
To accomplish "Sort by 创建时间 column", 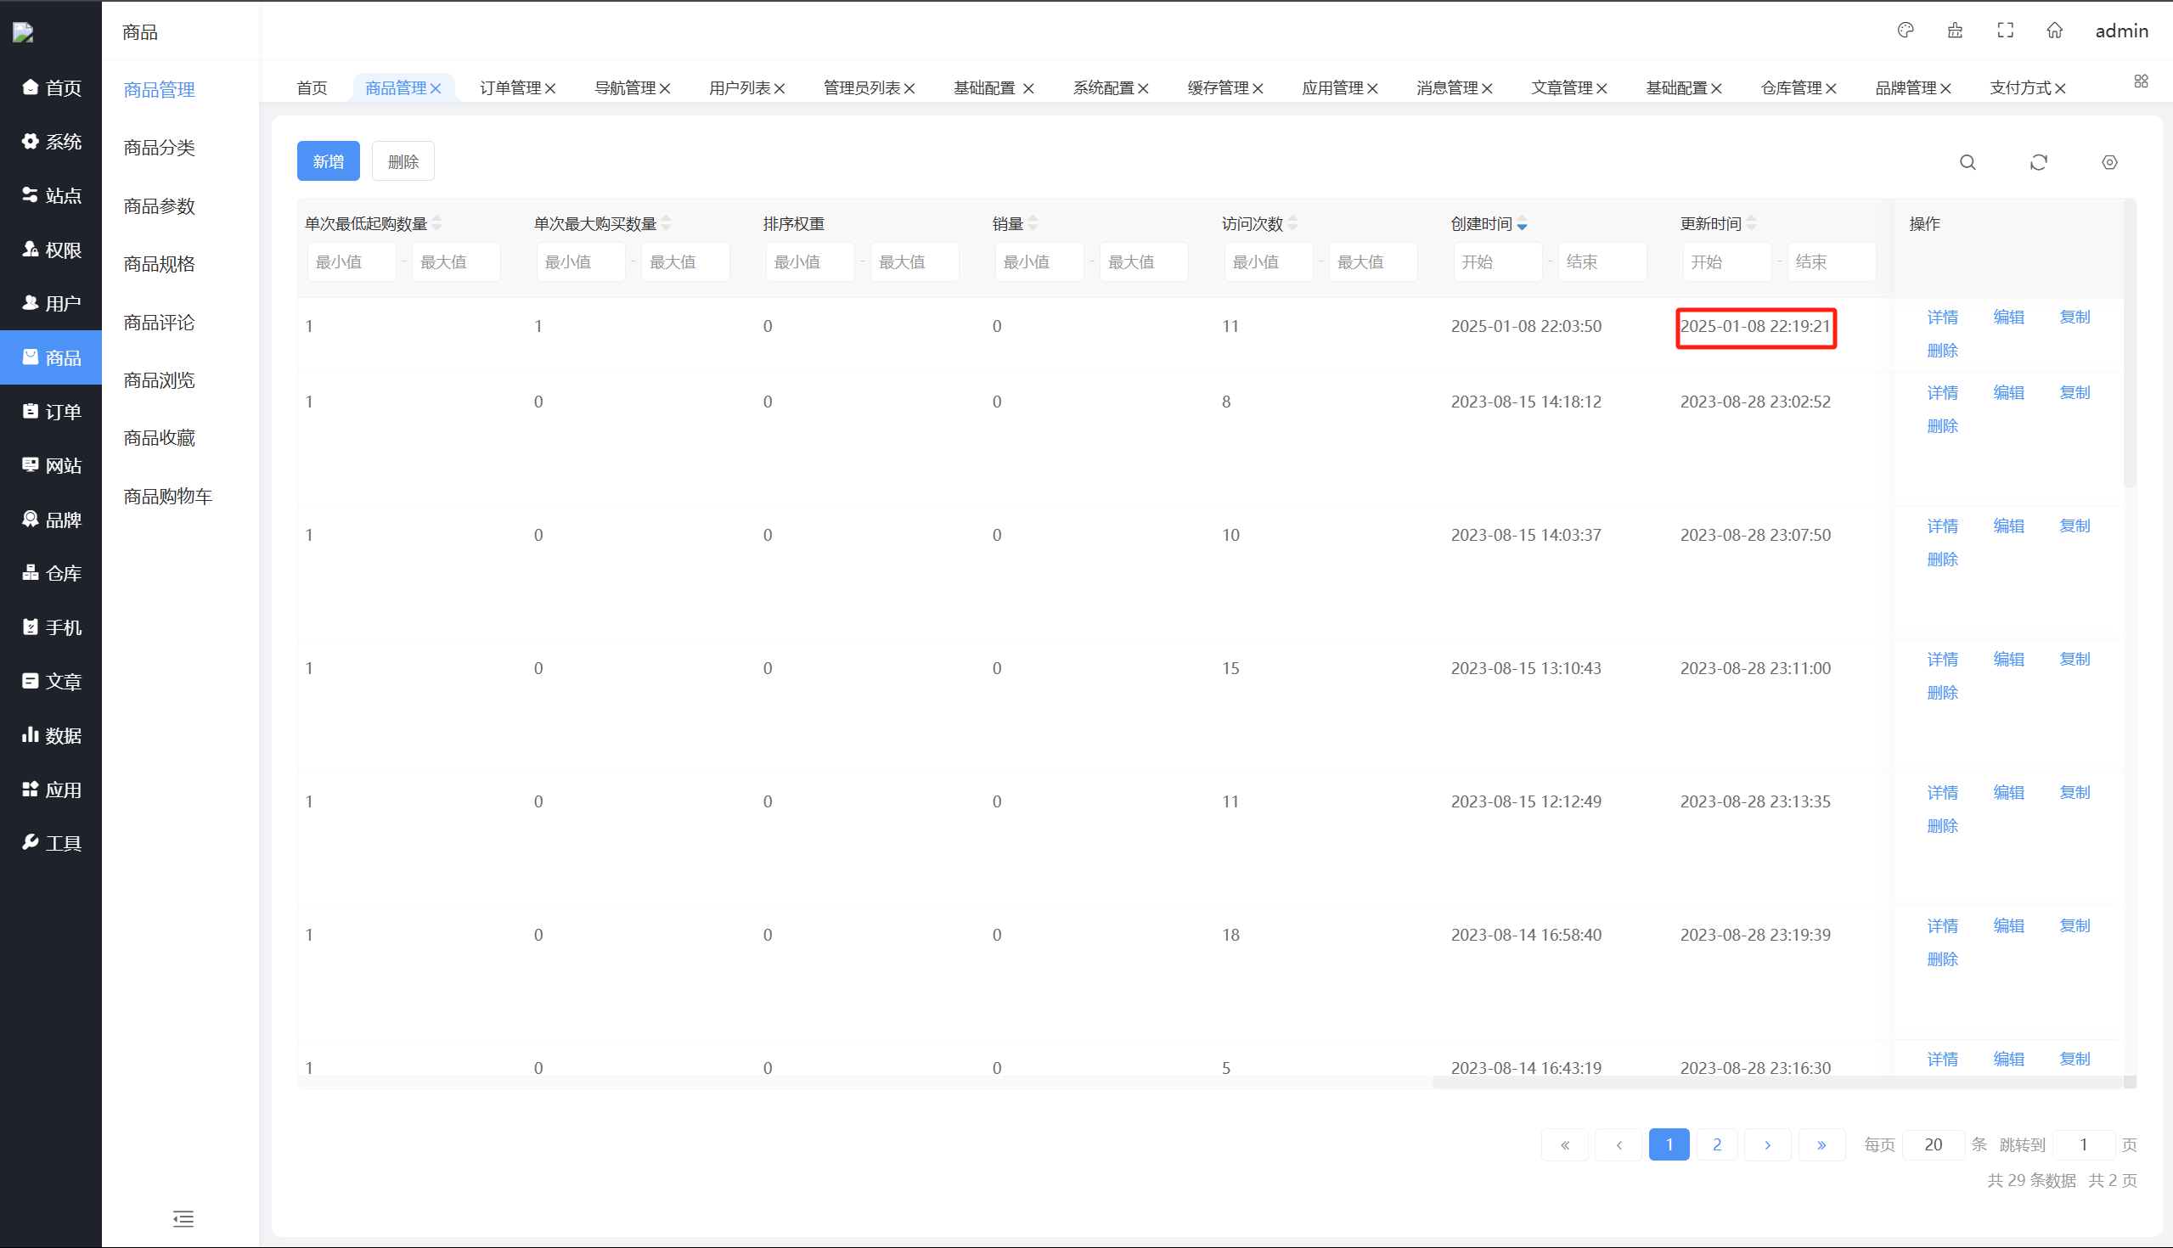I will click(x=1522, y=224).
